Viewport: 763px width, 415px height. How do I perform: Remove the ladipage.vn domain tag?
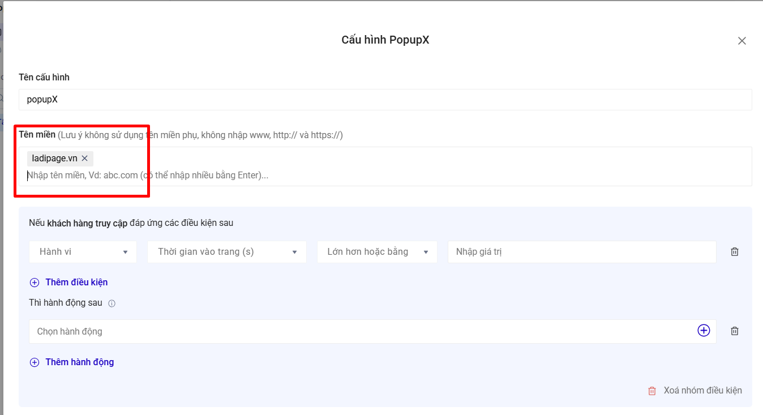84,159
